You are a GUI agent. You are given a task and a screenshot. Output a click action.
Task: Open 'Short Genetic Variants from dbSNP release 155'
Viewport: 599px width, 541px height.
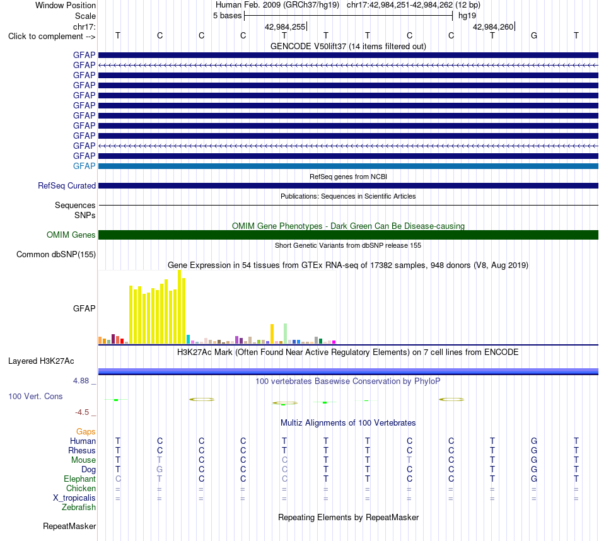click(x=348, y=245)
